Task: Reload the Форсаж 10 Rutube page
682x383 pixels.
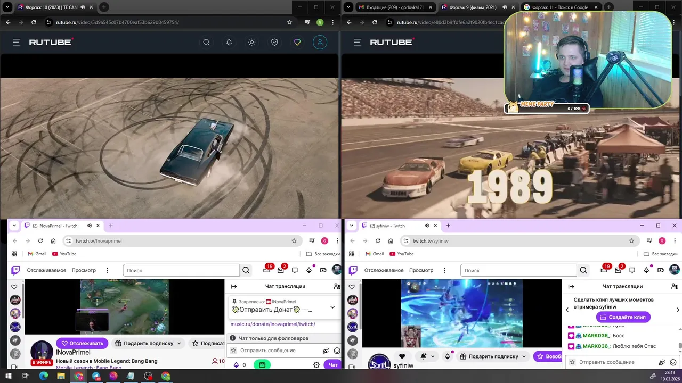Action: click(x=34, y=22)
